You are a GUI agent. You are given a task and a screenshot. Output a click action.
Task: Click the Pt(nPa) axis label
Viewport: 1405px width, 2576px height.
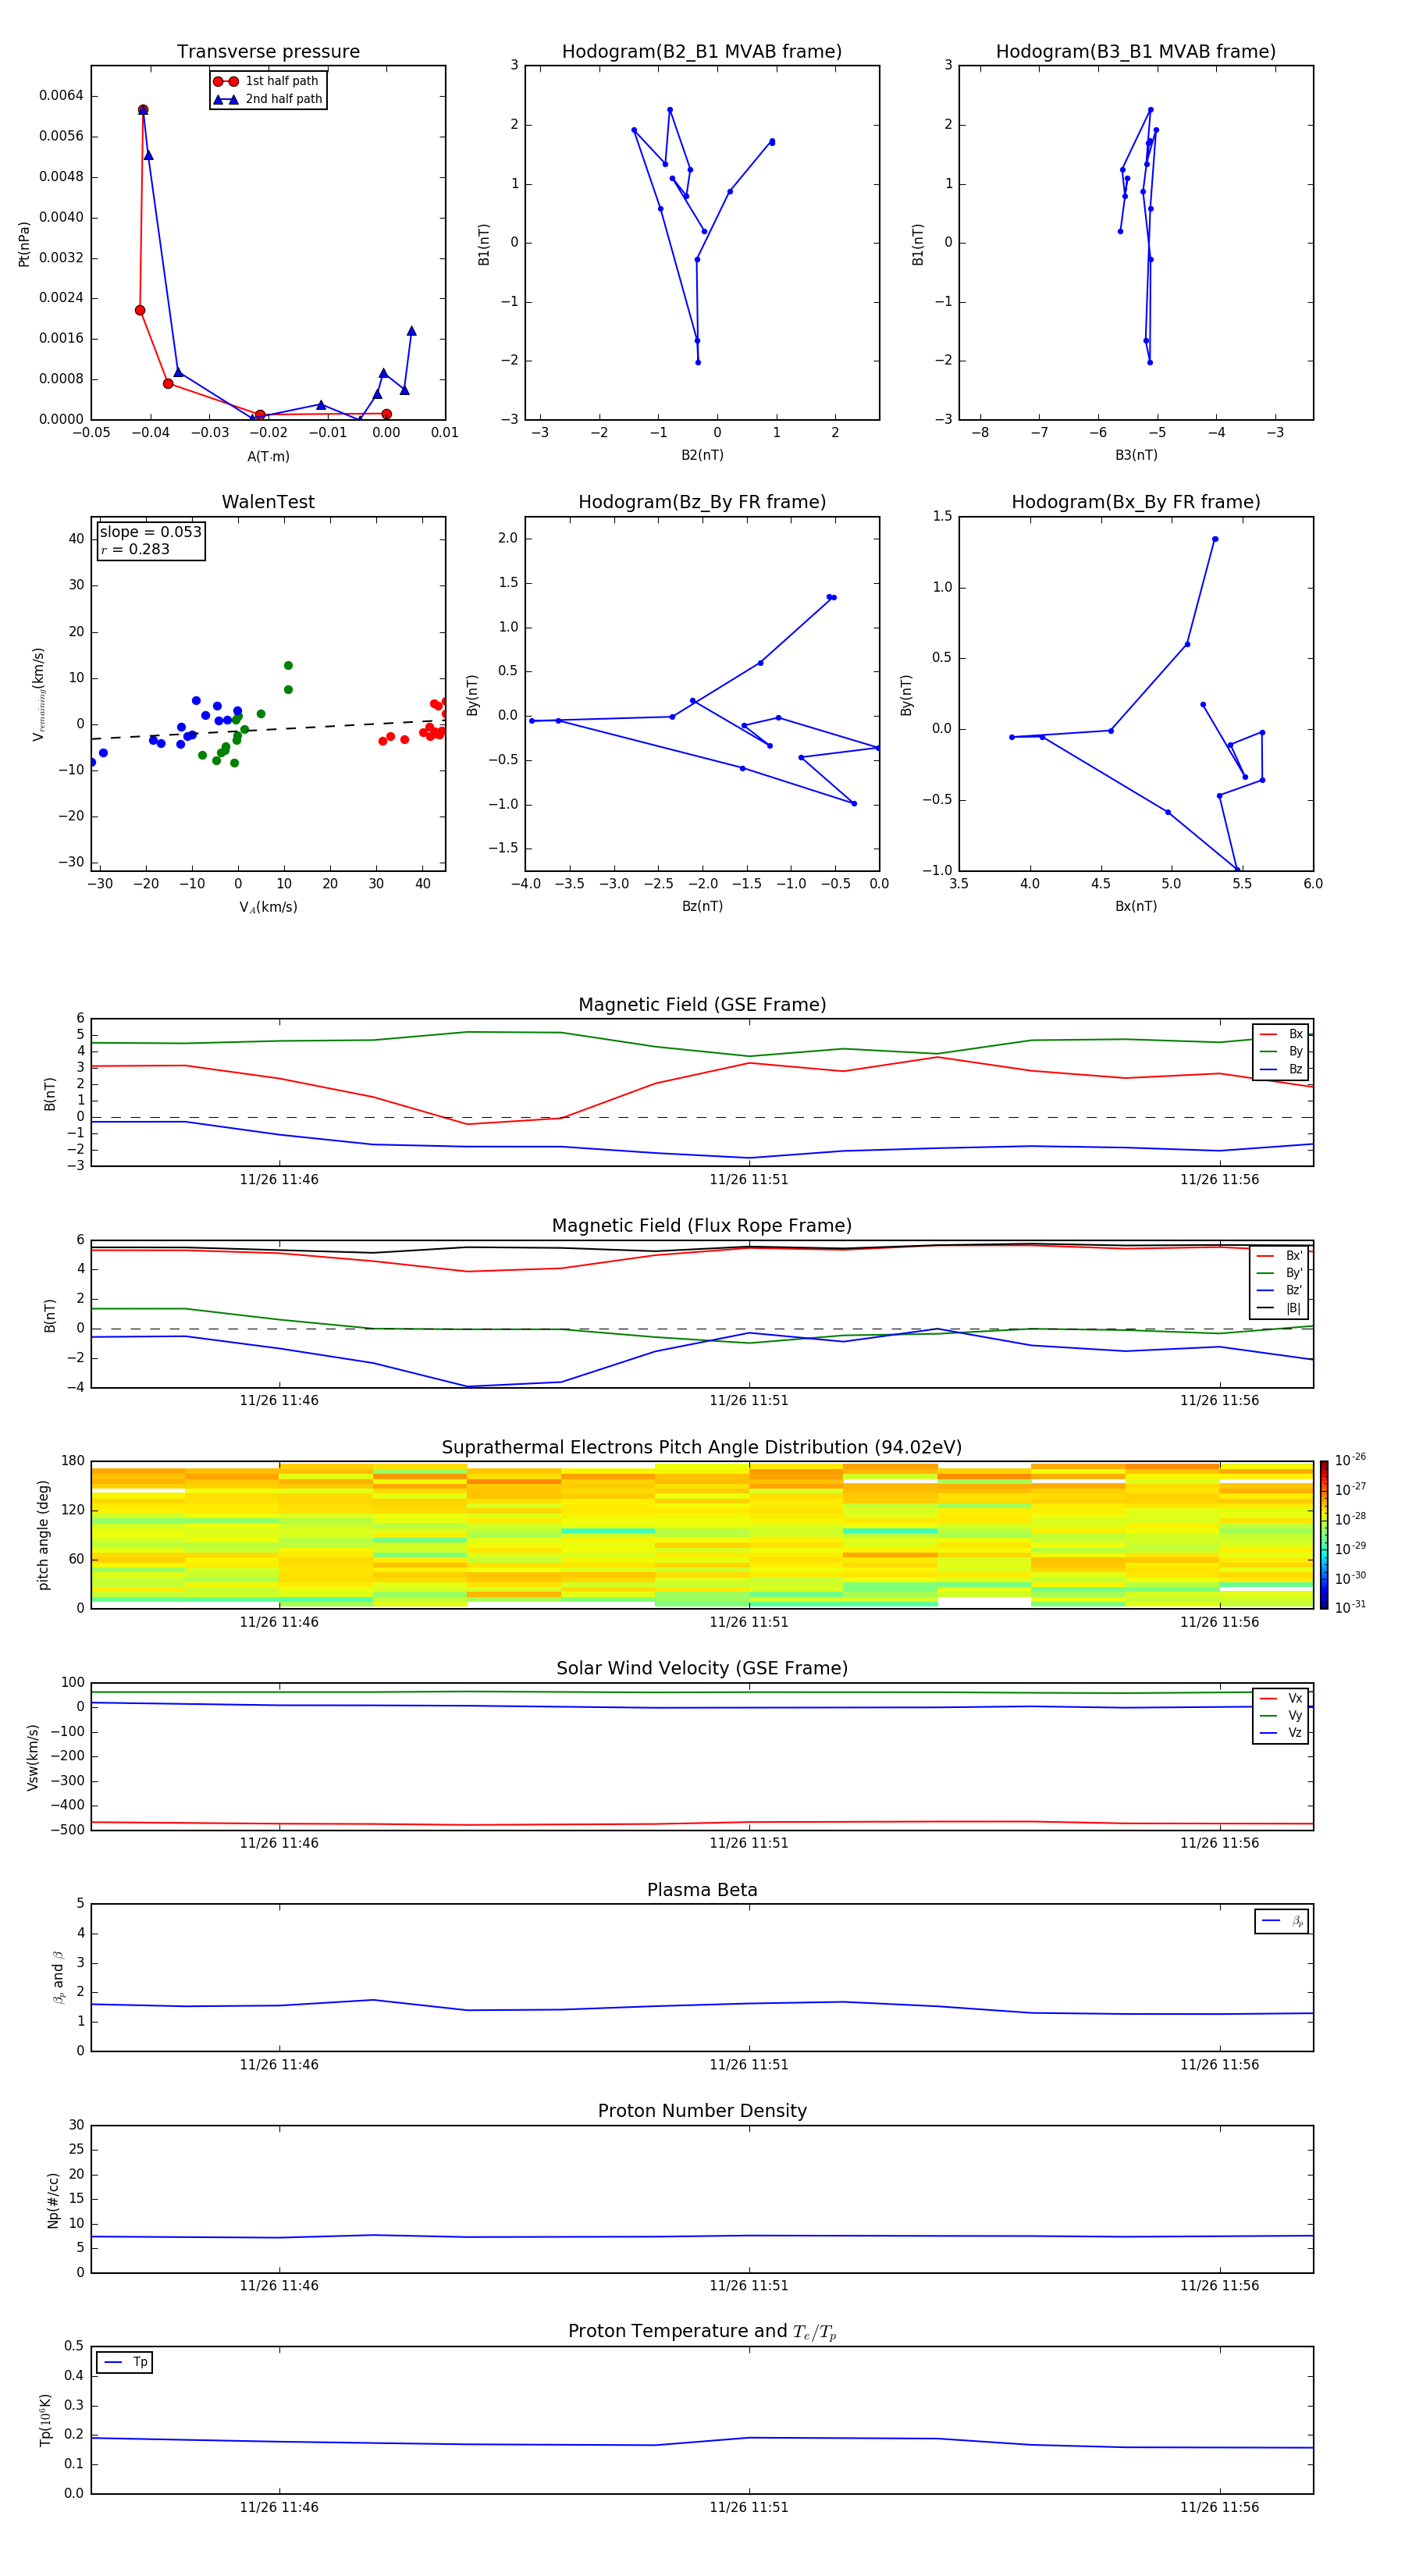(x=24, y=244)
